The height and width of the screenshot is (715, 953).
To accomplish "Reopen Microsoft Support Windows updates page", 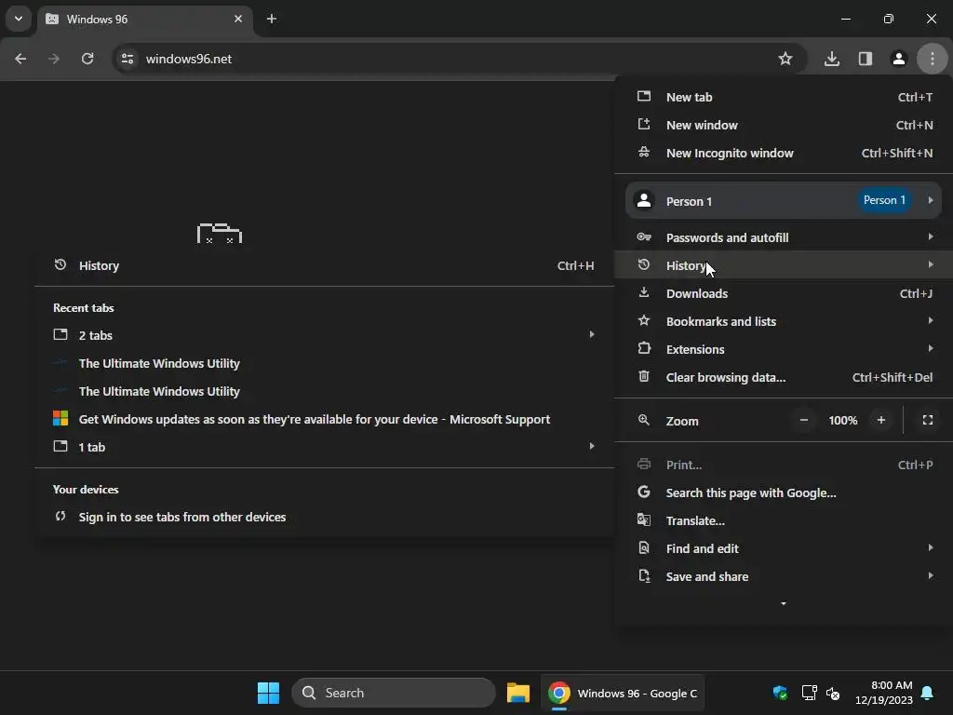I will (x=324, y=420).
